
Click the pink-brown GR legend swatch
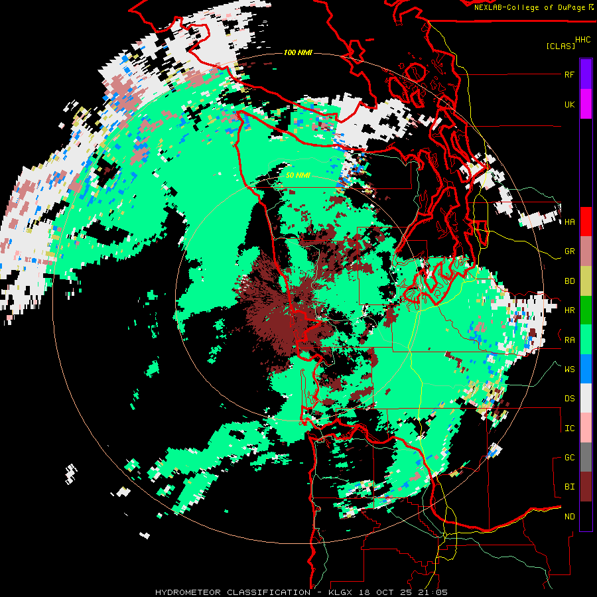click(586, 251)
